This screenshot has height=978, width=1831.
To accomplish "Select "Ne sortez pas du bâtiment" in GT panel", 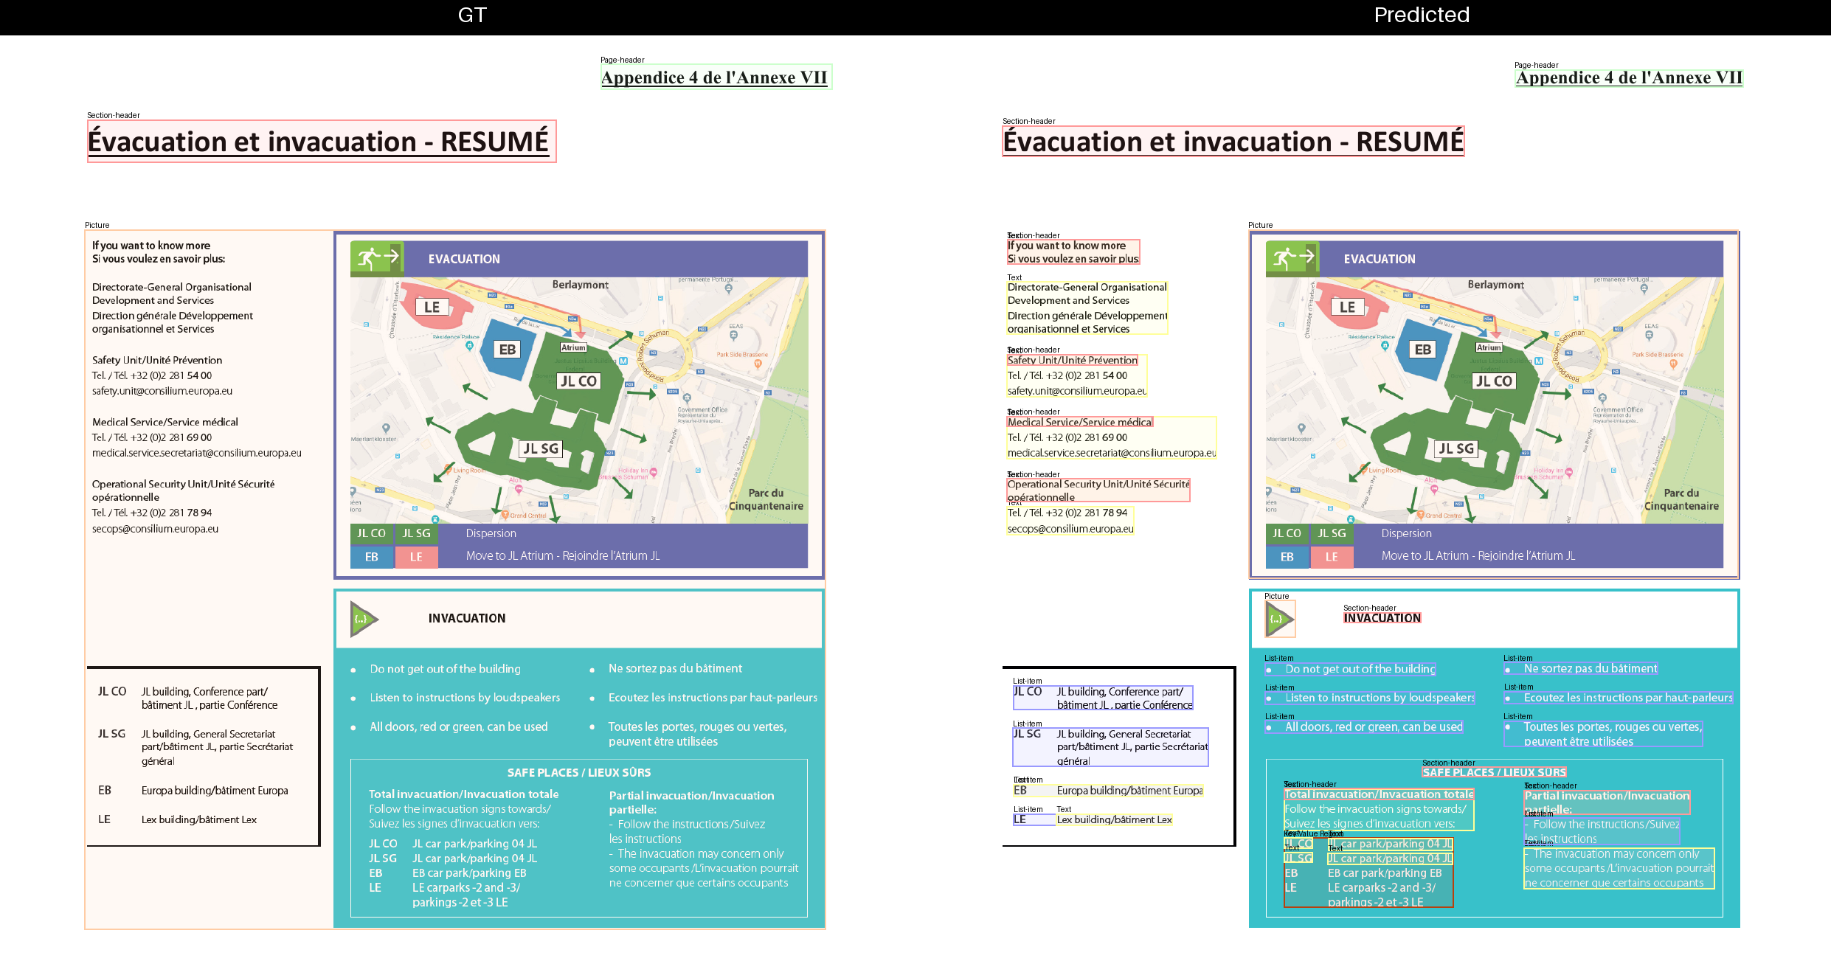I will pyautogui.click(x=675, y=668).
